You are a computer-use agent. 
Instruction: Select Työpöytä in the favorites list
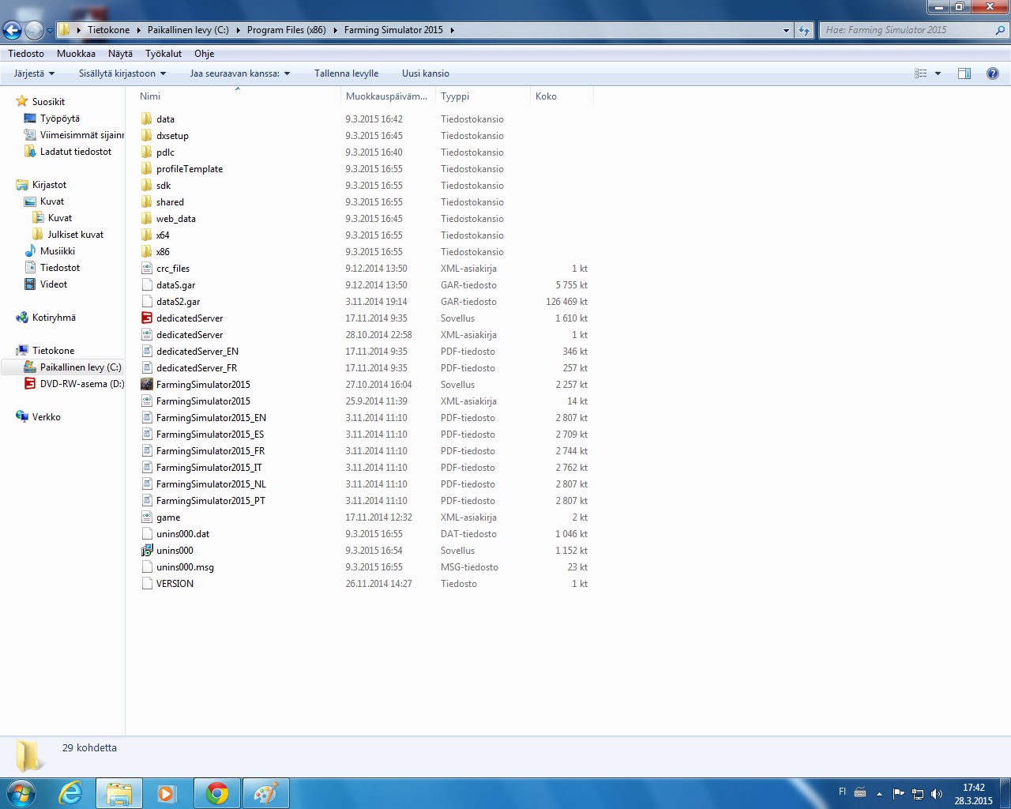click(60, 119)
